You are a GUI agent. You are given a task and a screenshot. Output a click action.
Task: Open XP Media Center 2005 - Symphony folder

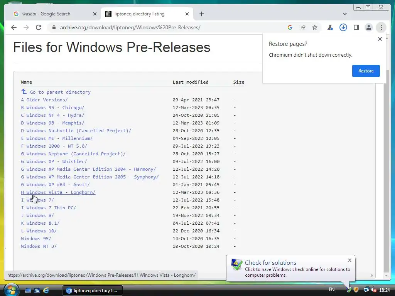tap(90, 177)
